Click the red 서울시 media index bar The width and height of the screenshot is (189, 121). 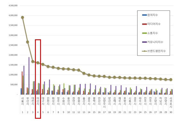click(x=22, y=83)
